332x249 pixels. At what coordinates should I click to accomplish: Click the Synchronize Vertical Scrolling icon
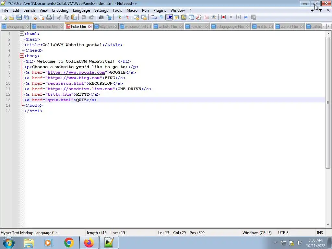coord(136,18)
